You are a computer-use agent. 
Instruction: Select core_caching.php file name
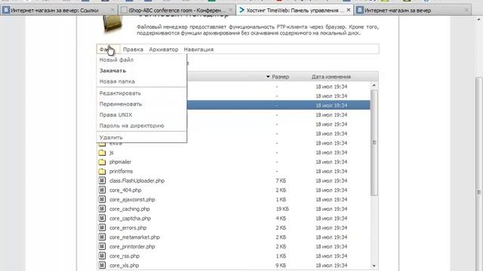130,209
